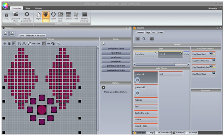Select the move arrows tool in Fixtures toolbar
The image size is (224, 136).
click(x=5, y=44)
